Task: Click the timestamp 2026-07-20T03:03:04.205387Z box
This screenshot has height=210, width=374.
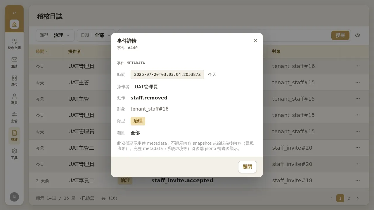Action: pyautogui.click(x=167, y=74)
